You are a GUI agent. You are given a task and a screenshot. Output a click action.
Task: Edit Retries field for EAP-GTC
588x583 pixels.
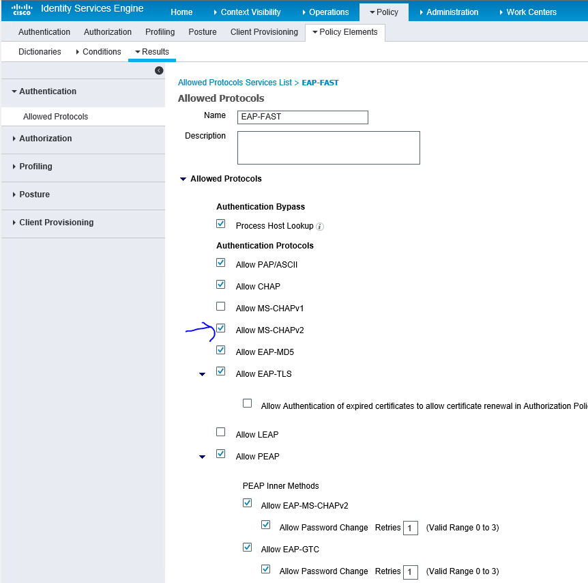[410, 572]
